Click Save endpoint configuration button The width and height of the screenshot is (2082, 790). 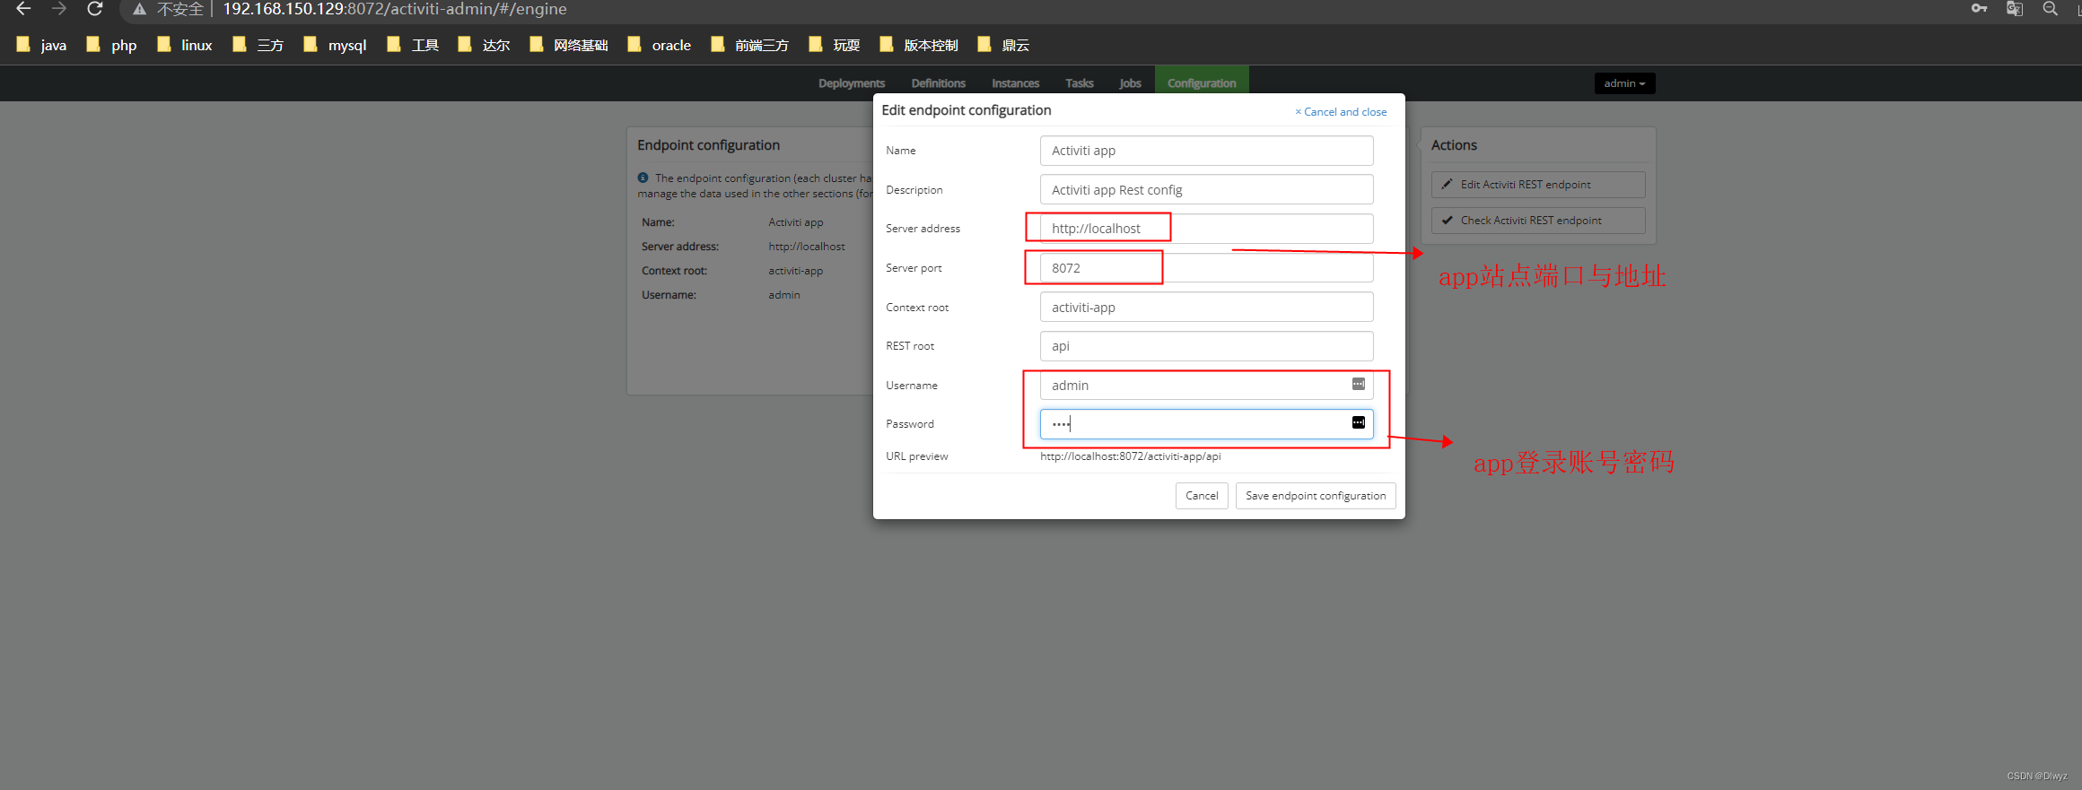(x=1316, y=496)
